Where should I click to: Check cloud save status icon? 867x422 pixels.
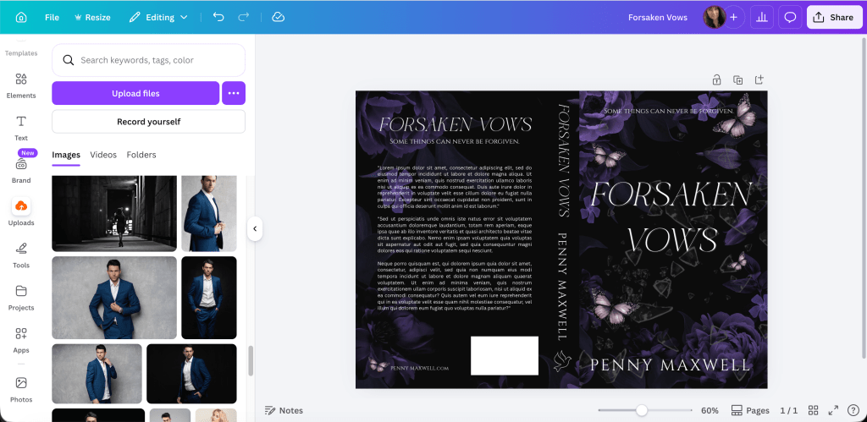[278, 17]
